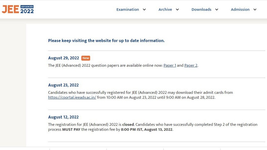Expand the Admission menu chevron
The height and width of the screenshot is (150, 267).
(x=255, y=9)
